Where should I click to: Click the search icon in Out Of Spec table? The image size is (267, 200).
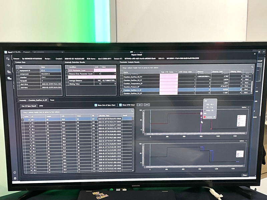click(x=132, y=111)
